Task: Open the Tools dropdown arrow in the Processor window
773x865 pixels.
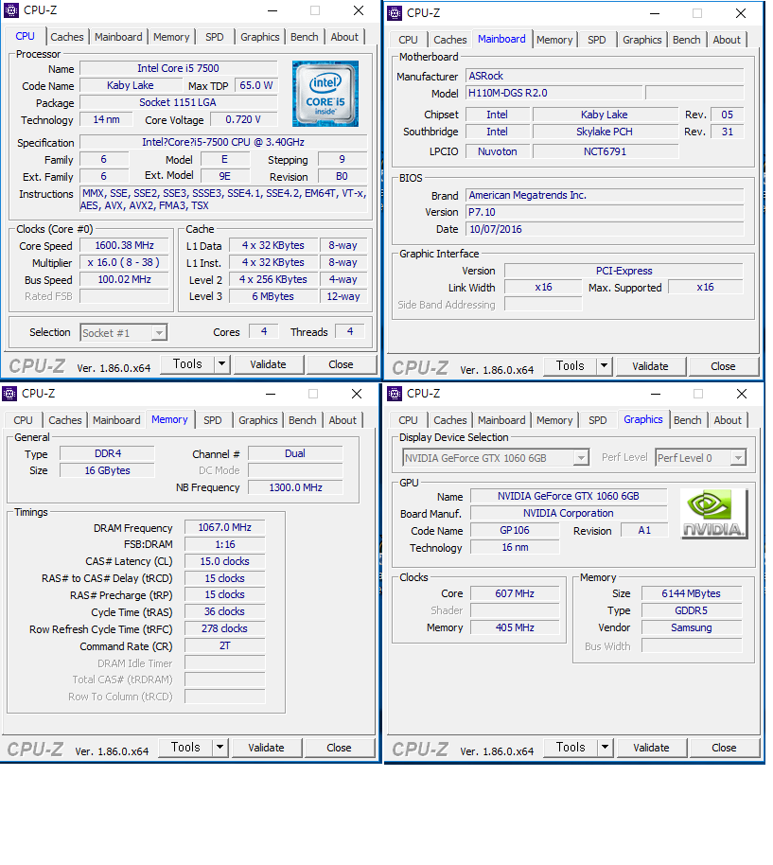Action: (x=221, y=364)
